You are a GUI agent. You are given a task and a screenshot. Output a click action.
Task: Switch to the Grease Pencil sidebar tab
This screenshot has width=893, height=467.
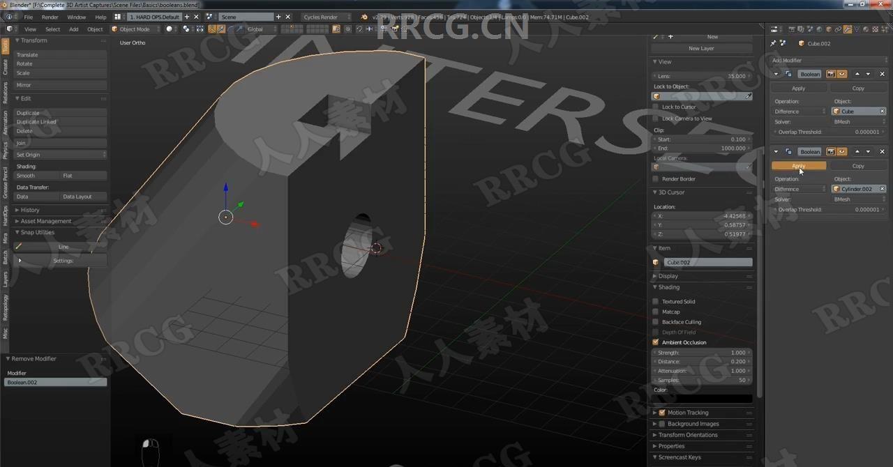5,182
